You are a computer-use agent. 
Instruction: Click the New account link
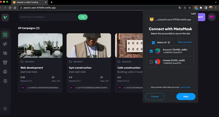coord(185,42)
